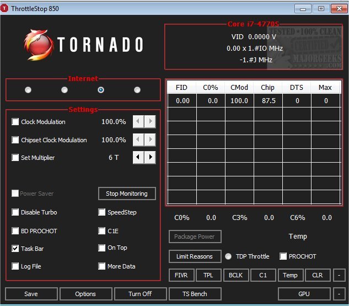The image size is (349, 306).
Task: Click the Turn Off button
Action: (140, 294)
